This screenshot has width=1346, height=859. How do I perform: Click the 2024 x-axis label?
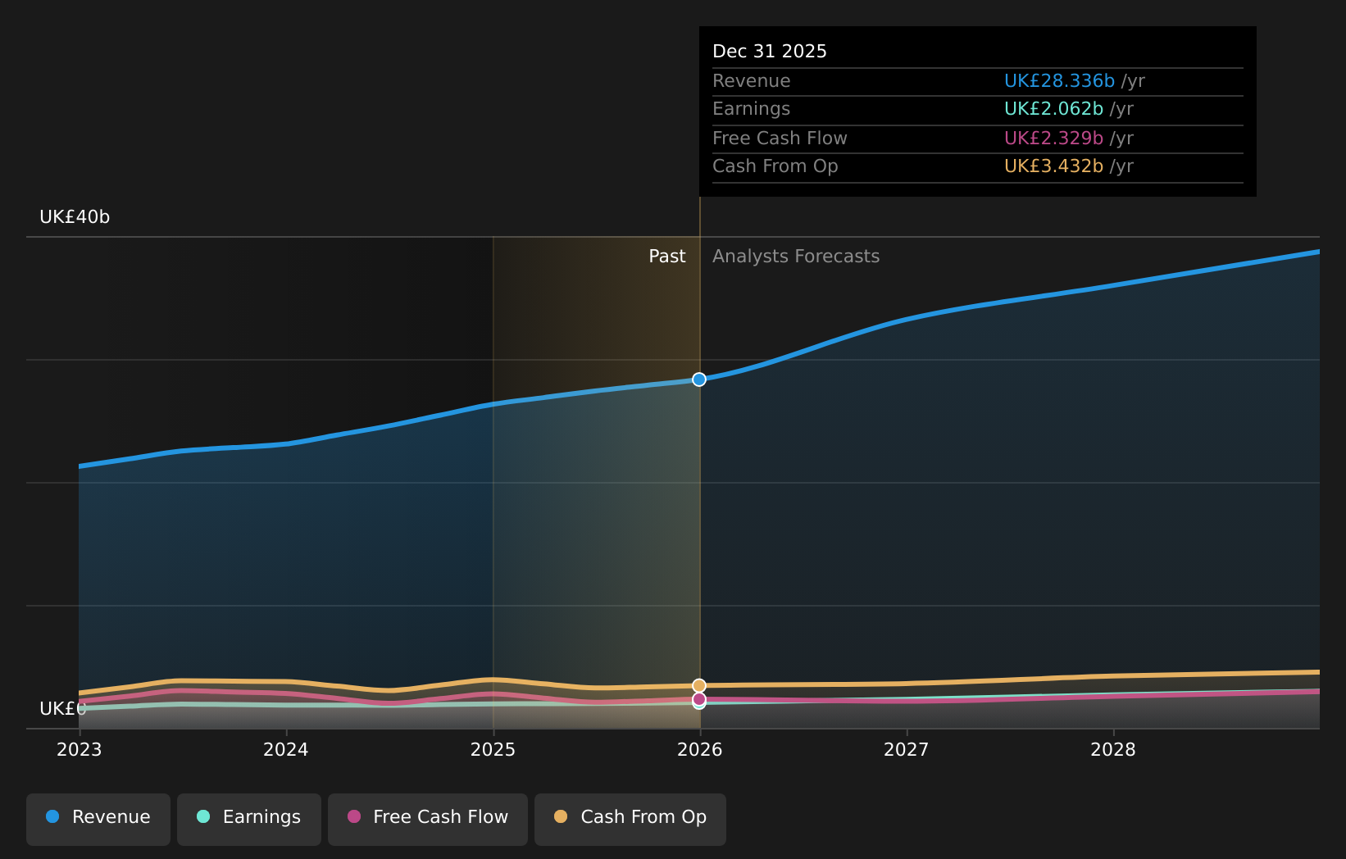point(285,750)
